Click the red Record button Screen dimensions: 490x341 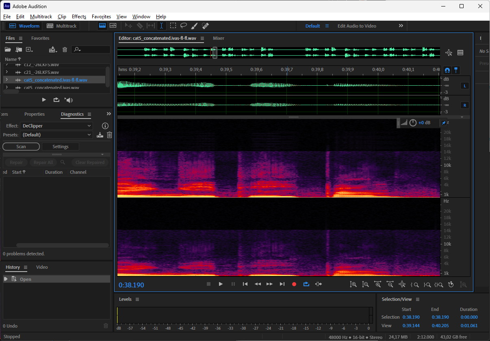[294, 284]
